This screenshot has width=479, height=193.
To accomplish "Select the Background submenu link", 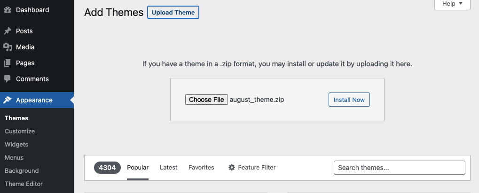I will 22,171.
